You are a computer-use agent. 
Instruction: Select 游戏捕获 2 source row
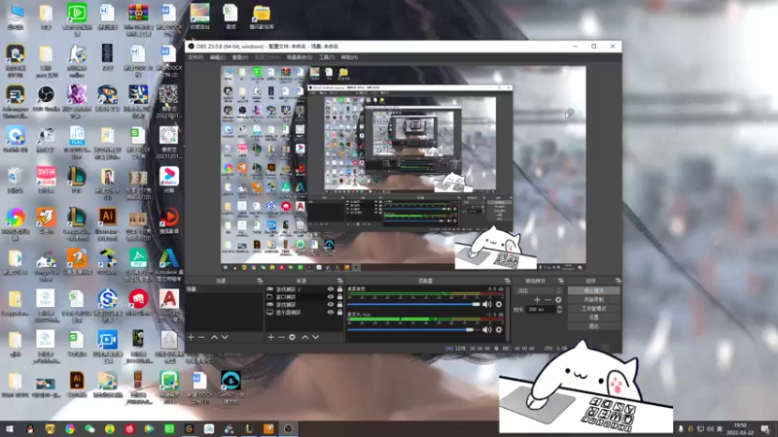[304, 288]
